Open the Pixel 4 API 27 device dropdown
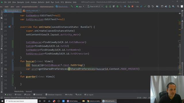 coord(95,6)
